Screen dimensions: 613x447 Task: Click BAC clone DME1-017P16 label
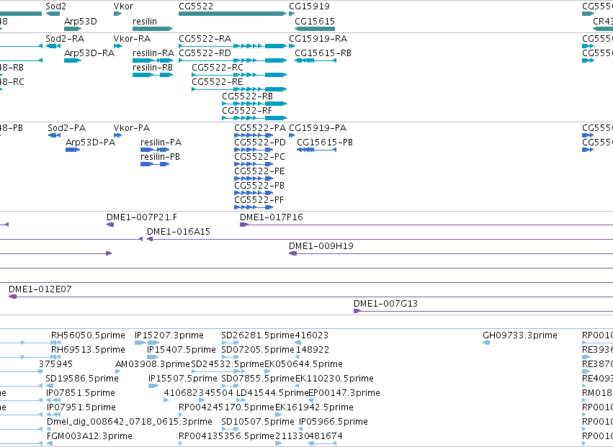tap(272, 217)
